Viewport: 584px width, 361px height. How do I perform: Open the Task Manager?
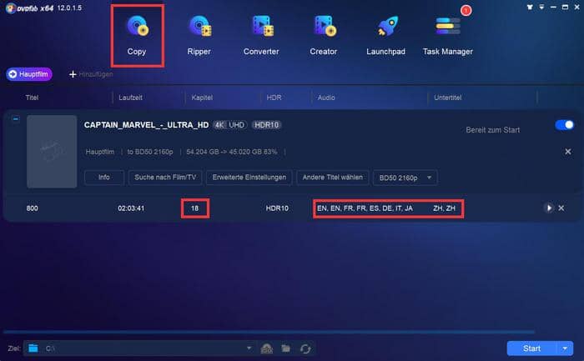(448, 36)
